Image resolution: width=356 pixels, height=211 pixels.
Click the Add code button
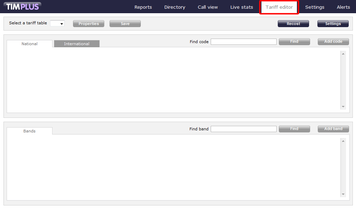(x=333, y=42)
